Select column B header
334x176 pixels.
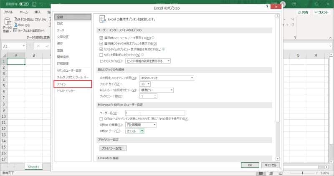[x=34, y=55]
